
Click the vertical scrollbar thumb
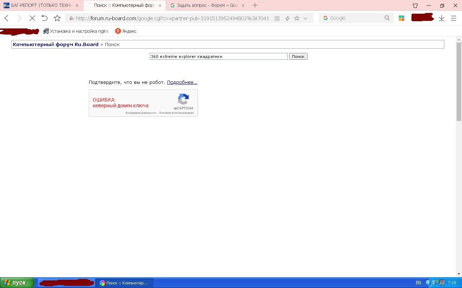coord(459,81)
